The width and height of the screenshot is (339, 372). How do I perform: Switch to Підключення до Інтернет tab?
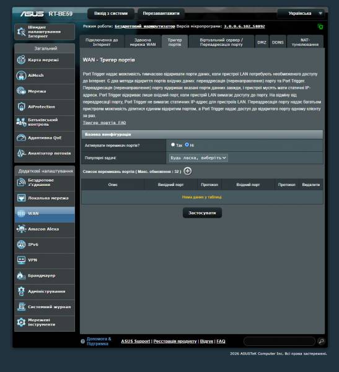pyautogui.click(x=102, y=42)
